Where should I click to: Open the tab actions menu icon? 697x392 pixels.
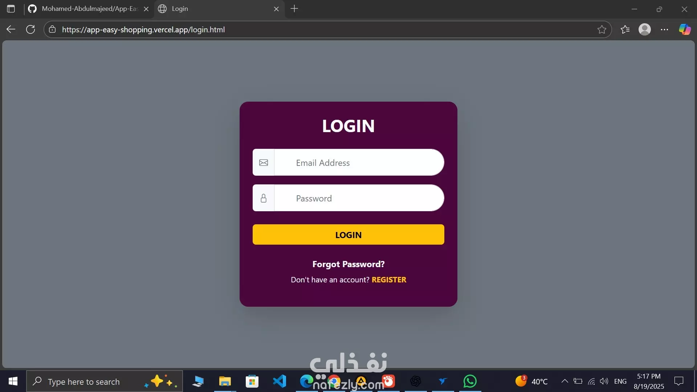11,9
